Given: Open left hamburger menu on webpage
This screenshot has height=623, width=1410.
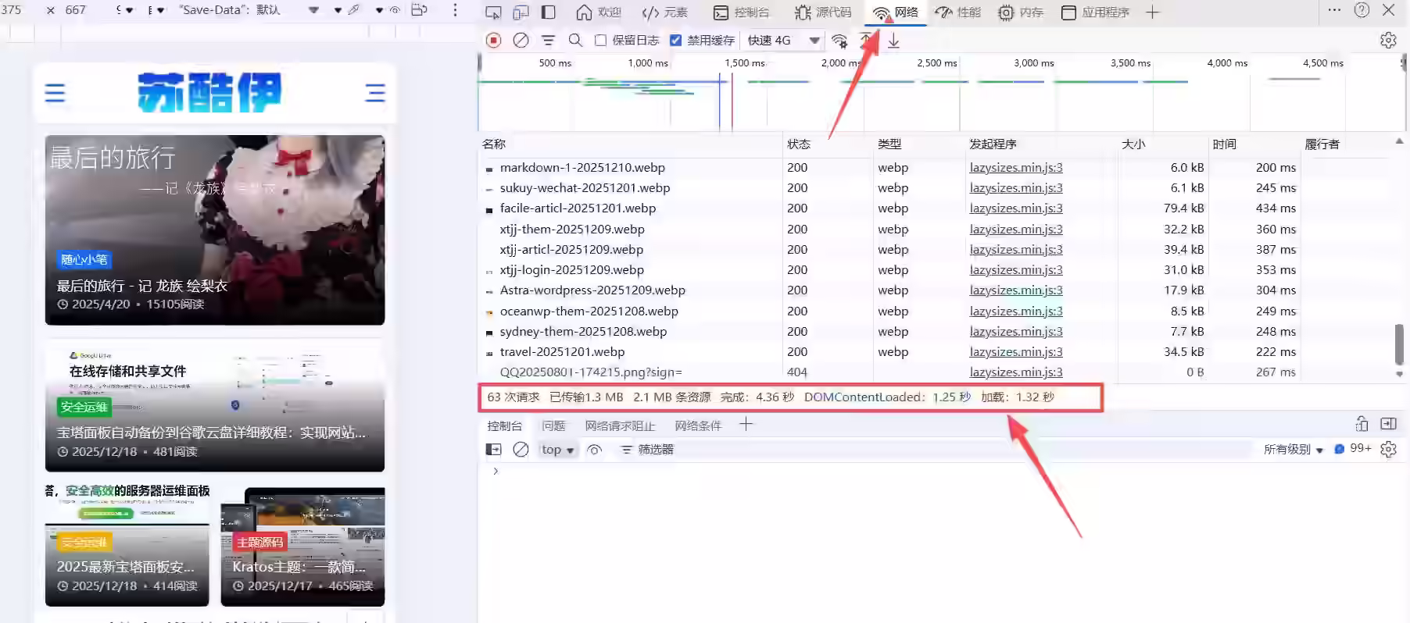Looking at the screenshot, I should [55, 94].
